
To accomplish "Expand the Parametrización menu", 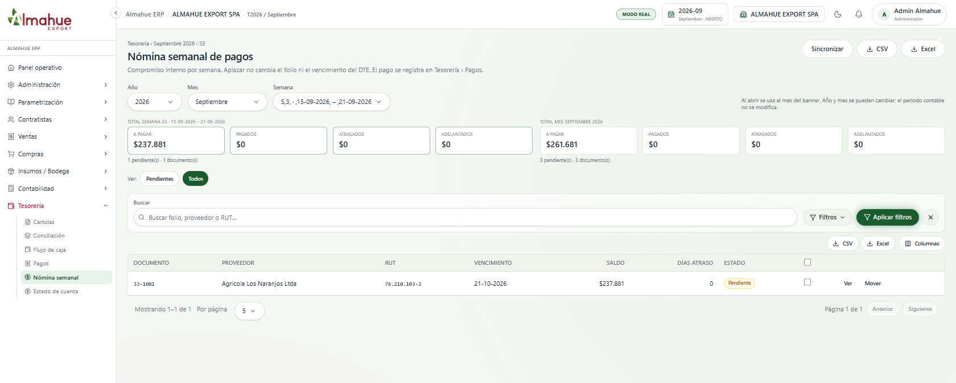I will [x=58, y=102].
